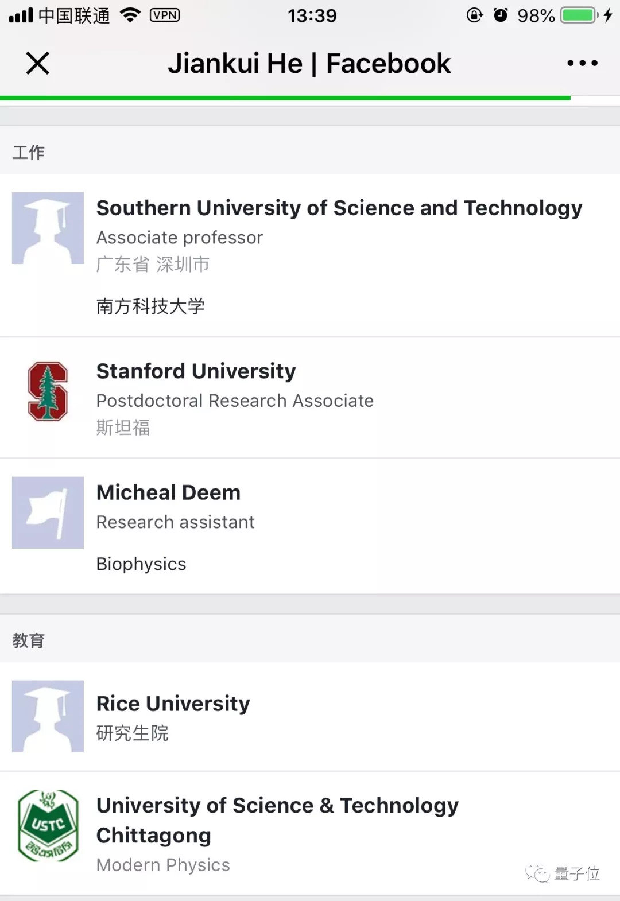Tap the alarm clock status icon

point(501,15)
